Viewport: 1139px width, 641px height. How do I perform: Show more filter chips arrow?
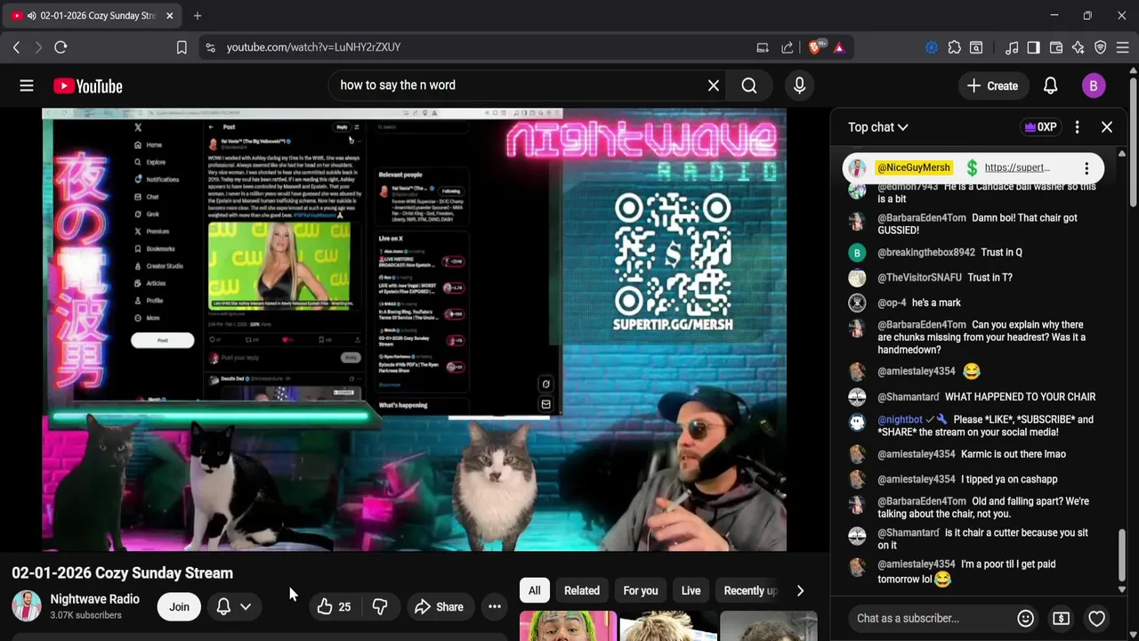pyautogui.click(x=800, y=590)
